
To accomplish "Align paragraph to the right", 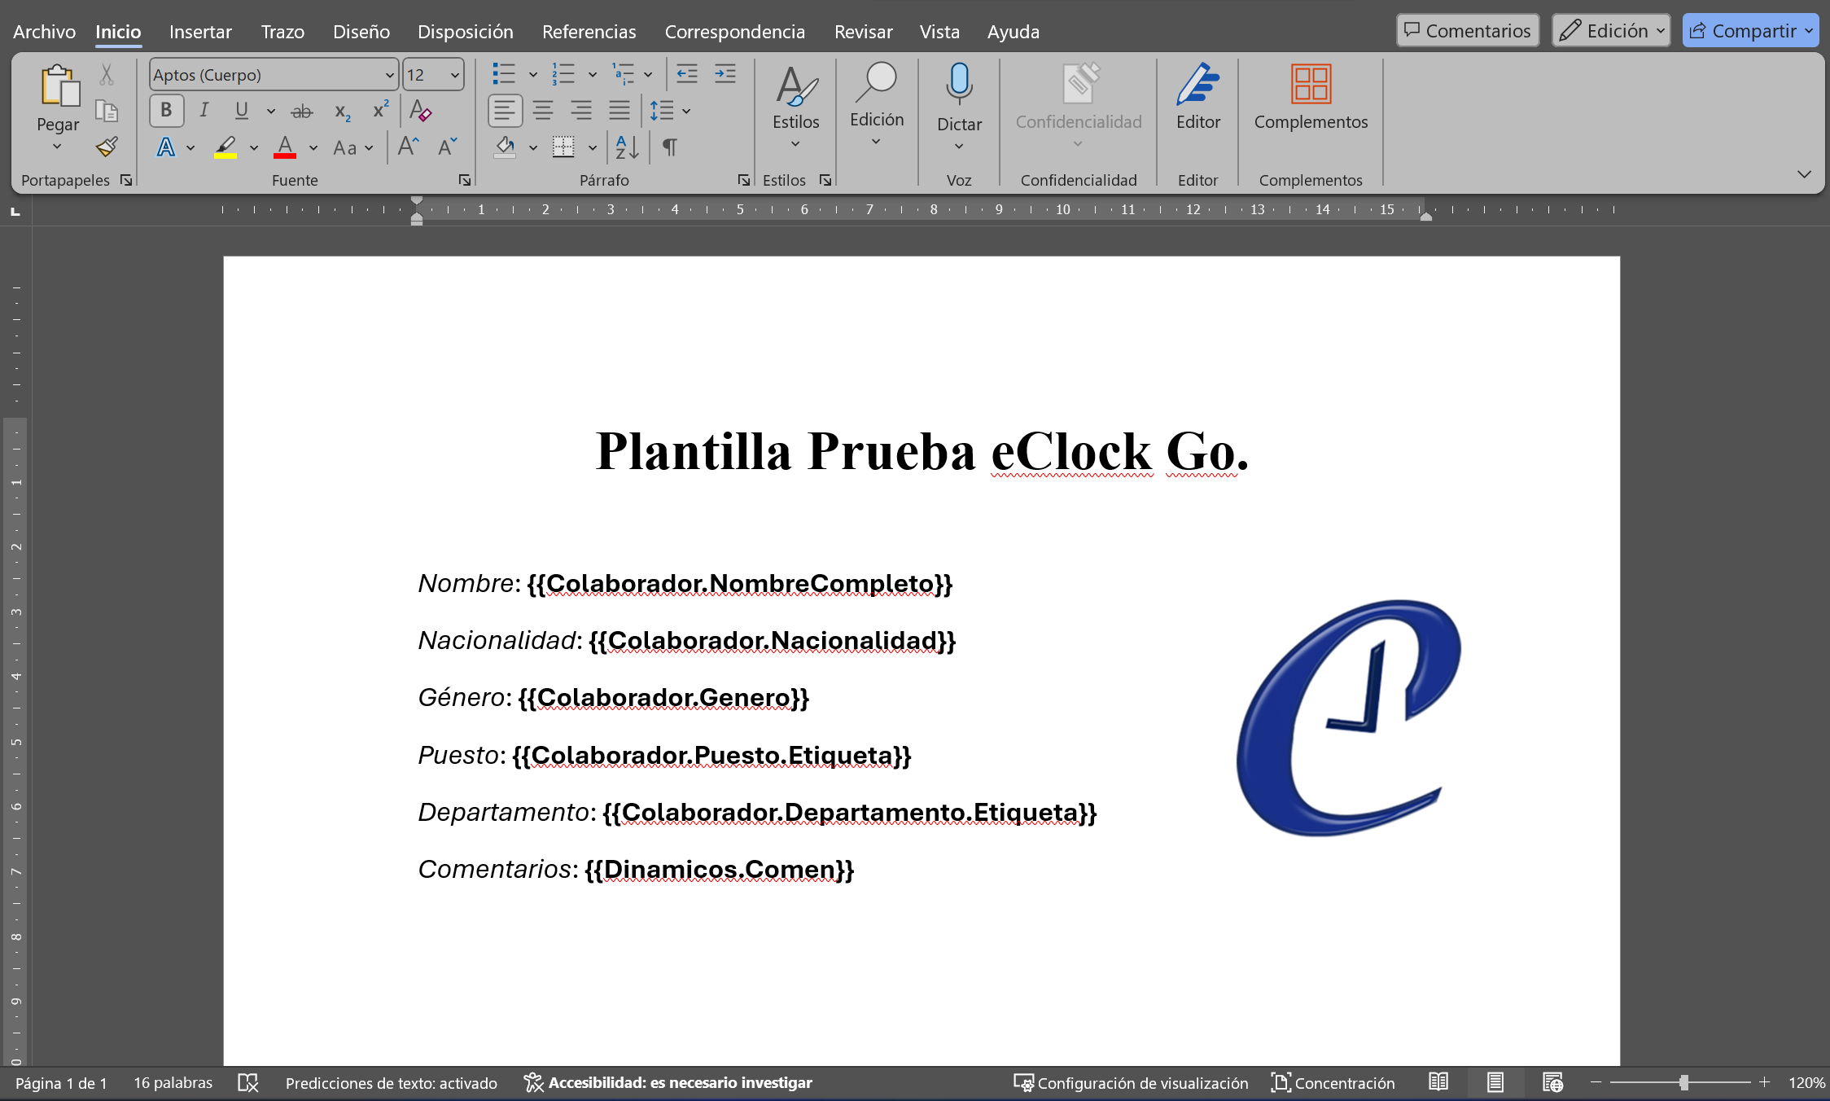I will click(x=580, y=110).
